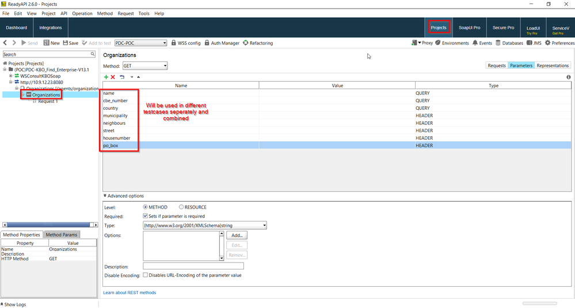Click the Add... options button
This screenshot has width=575, height=308.
(237, 236)
